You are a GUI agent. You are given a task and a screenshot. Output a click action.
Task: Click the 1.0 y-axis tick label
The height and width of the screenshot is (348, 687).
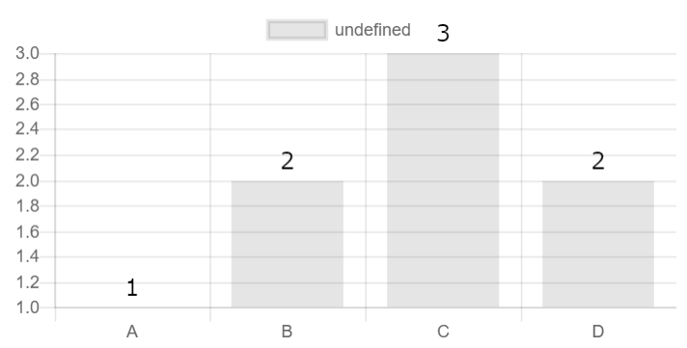[x=27, y=308]
